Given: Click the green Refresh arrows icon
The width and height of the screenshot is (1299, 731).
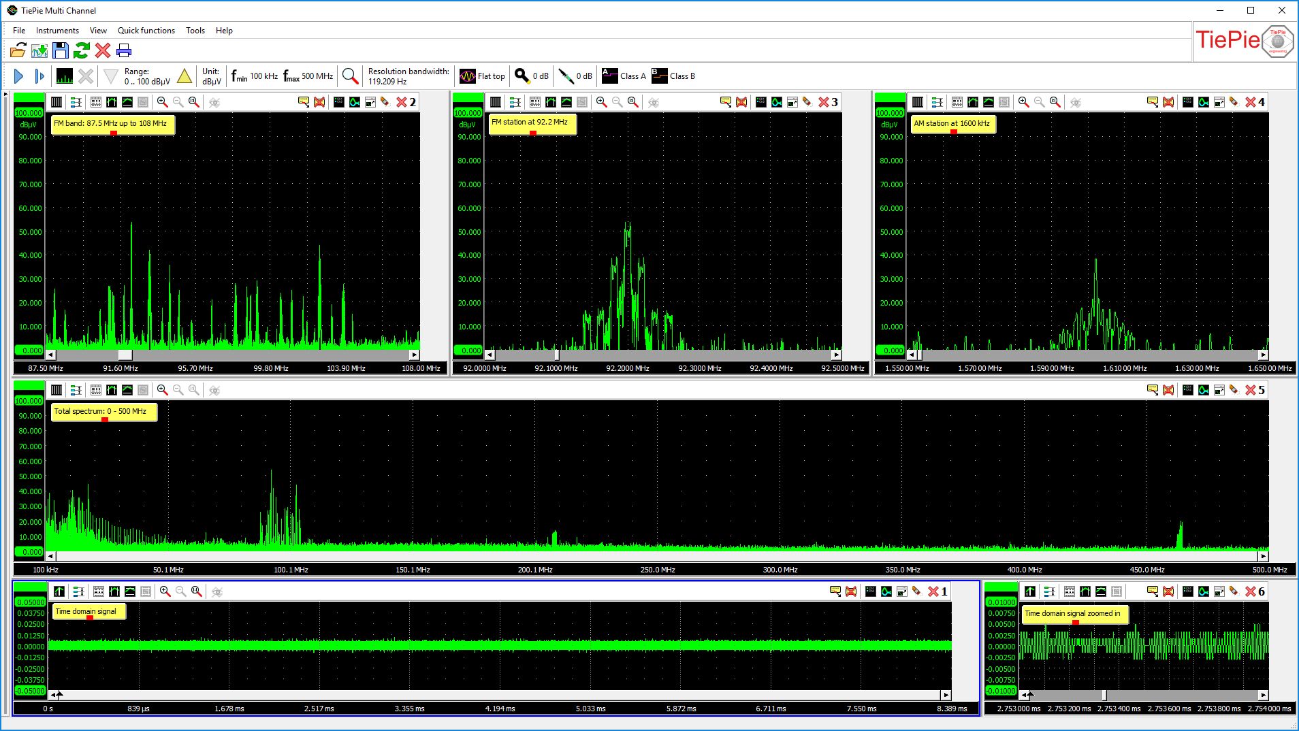Looking at the screenshot, I should point(82,50).
